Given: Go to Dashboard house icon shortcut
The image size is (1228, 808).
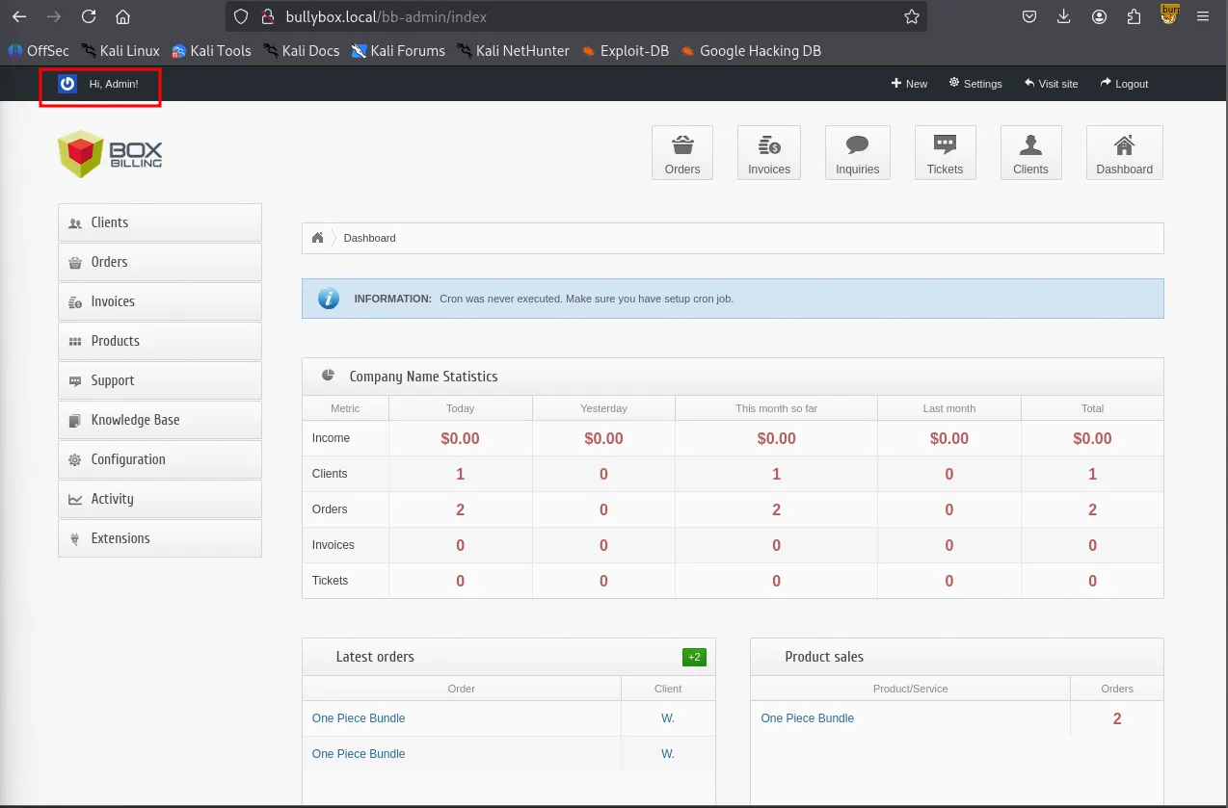Looking at the screenshot, I should (1124, 152).
